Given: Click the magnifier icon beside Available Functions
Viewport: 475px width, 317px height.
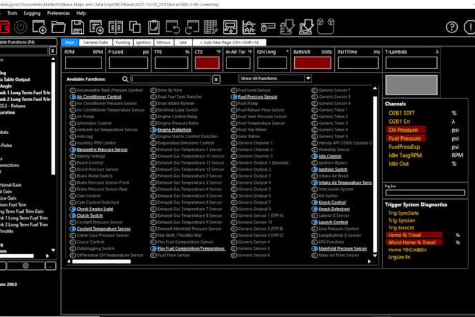Looking at the screenshot, I should coord(125,79).
